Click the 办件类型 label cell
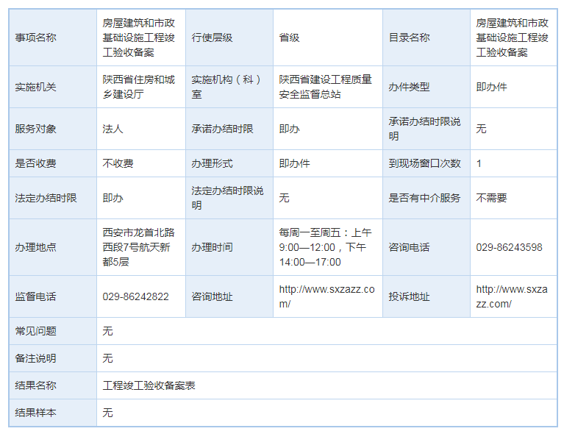 click(409, 87)
